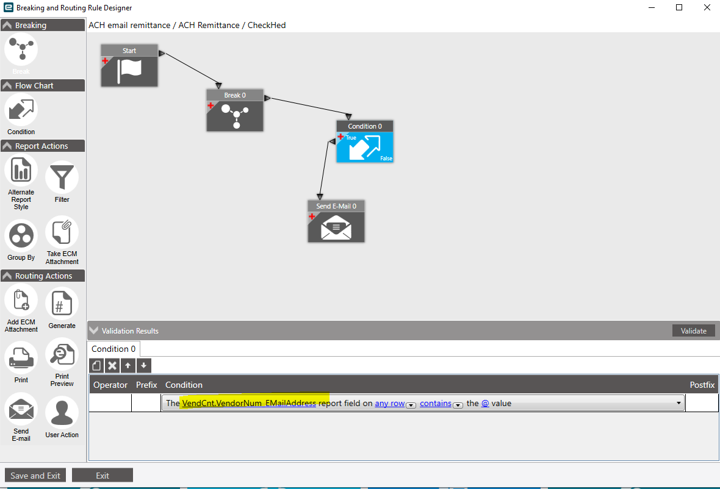This screenshot has width=720, height=489.
Task: Open the condition statement combo box arrow
Action: click(x=679, y=403)
